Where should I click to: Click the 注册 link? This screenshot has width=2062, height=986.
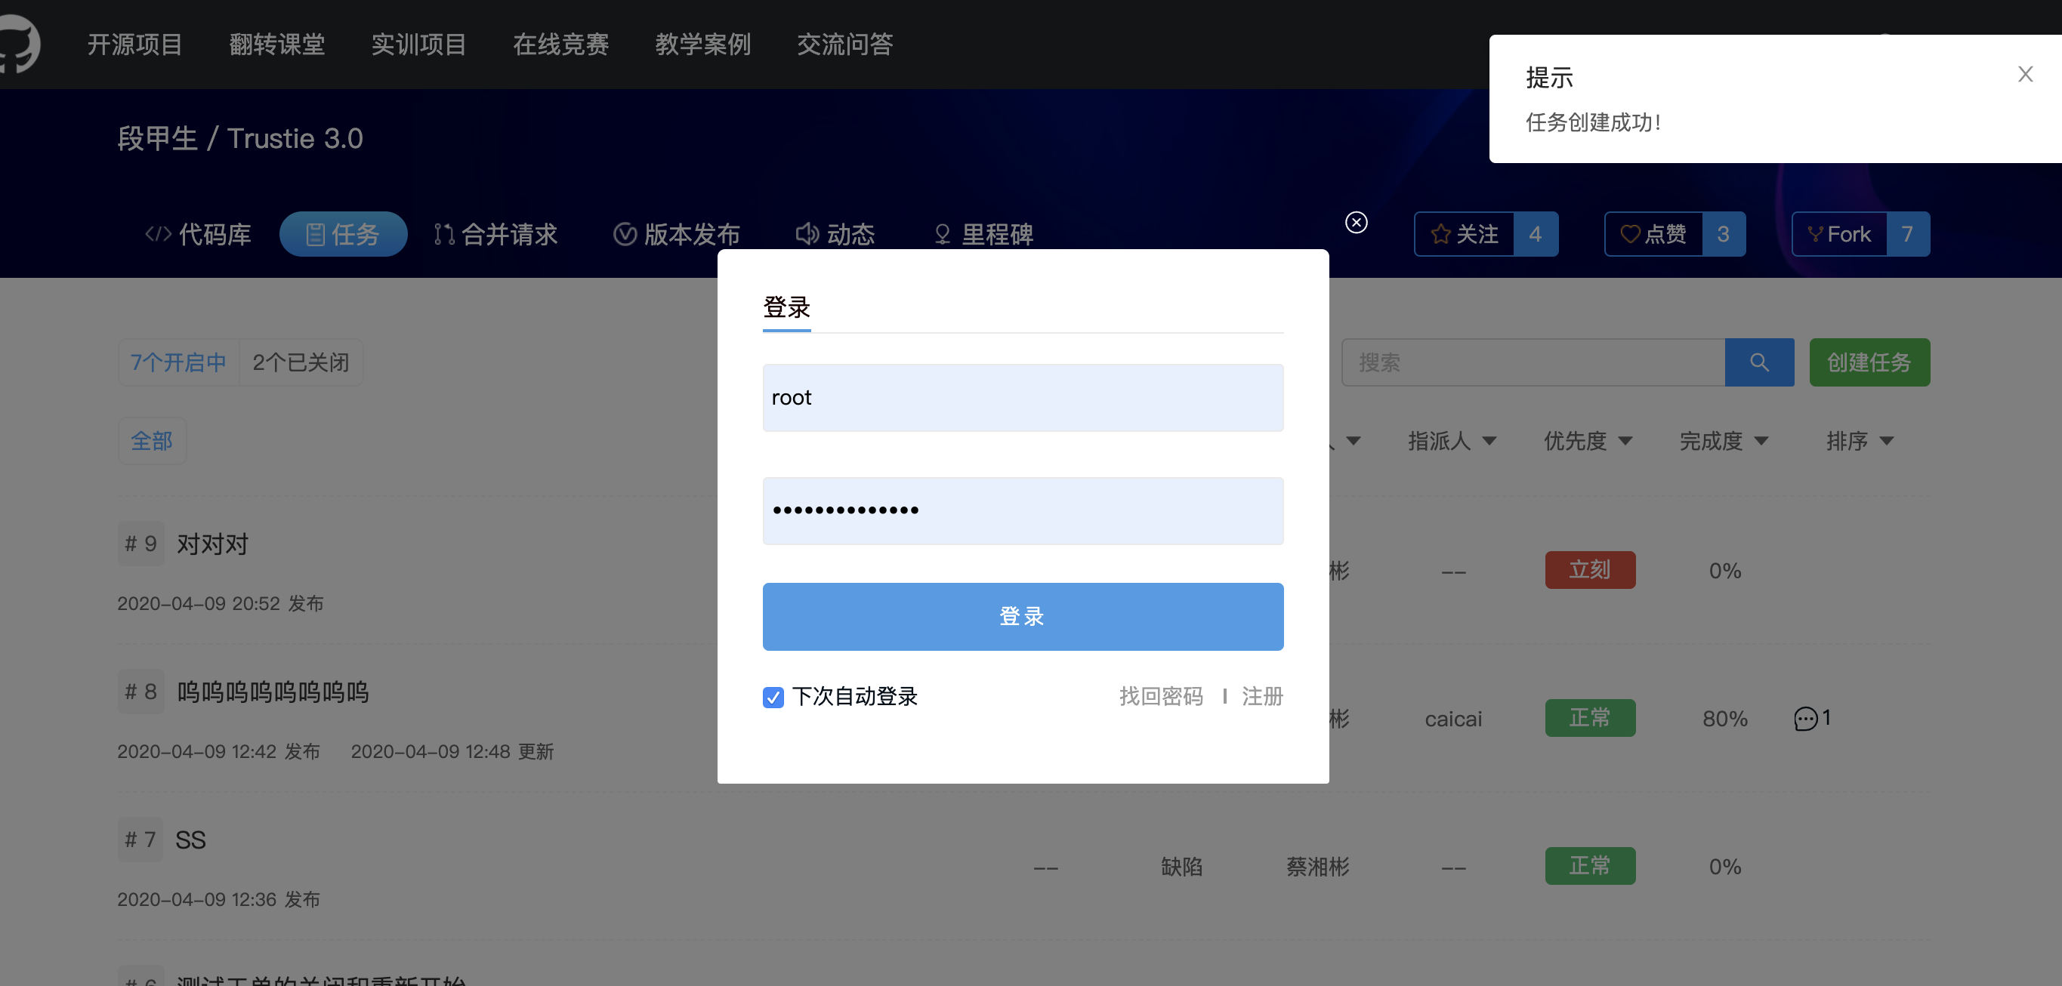1262,696
